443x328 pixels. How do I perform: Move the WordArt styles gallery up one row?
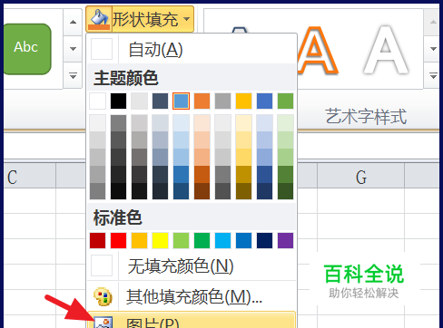click(x=433, y=22)
